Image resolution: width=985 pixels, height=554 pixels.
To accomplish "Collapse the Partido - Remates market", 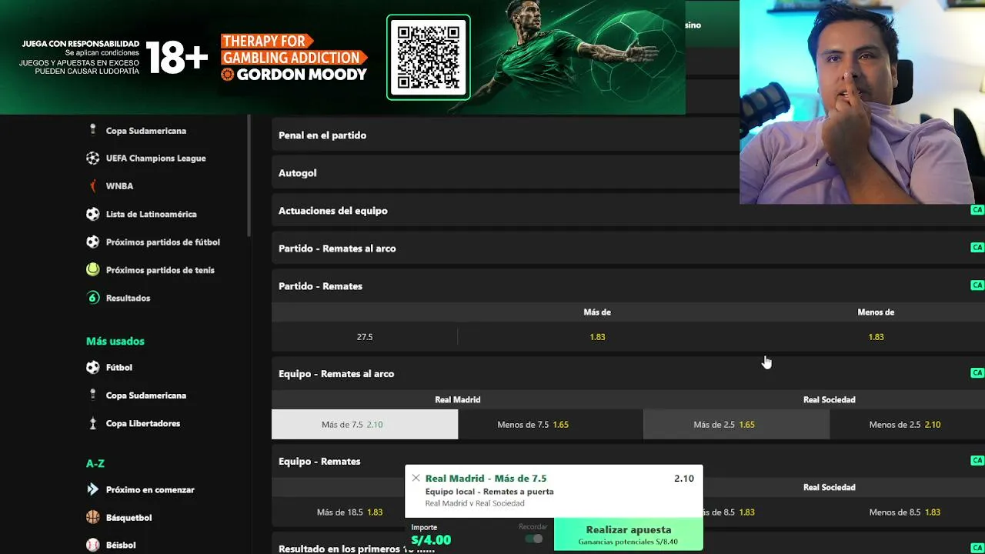I will [x=628, y=285].
